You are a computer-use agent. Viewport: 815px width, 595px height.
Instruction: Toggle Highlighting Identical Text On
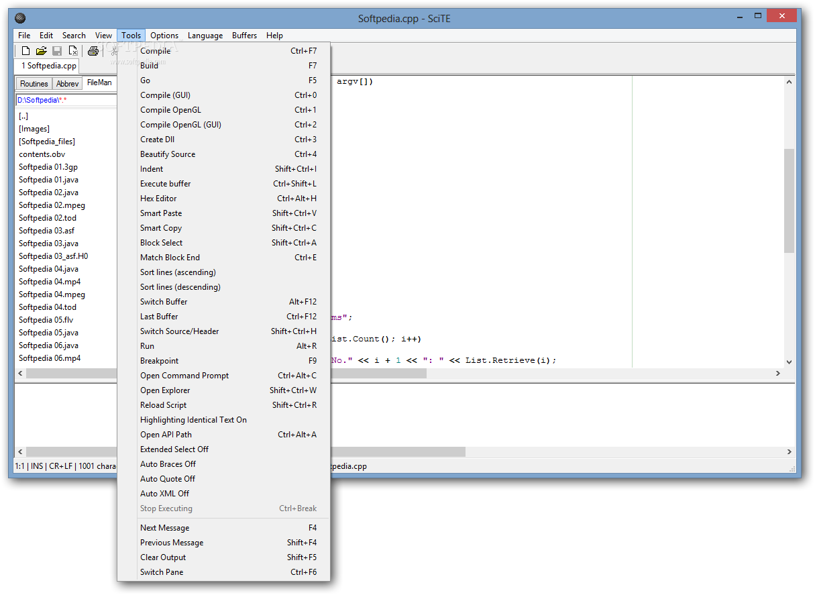click(224, 420)
